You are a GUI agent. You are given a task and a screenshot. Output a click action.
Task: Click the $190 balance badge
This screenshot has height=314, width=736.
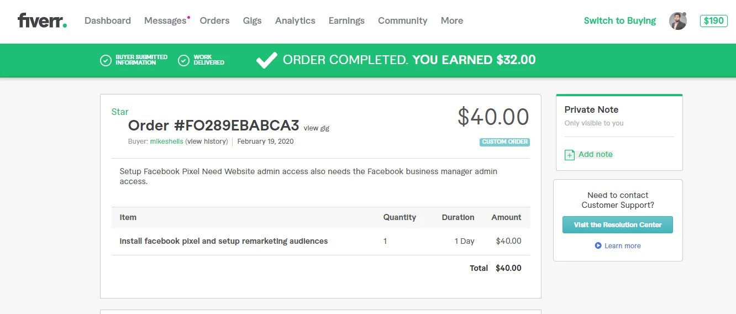pos(713,21)
